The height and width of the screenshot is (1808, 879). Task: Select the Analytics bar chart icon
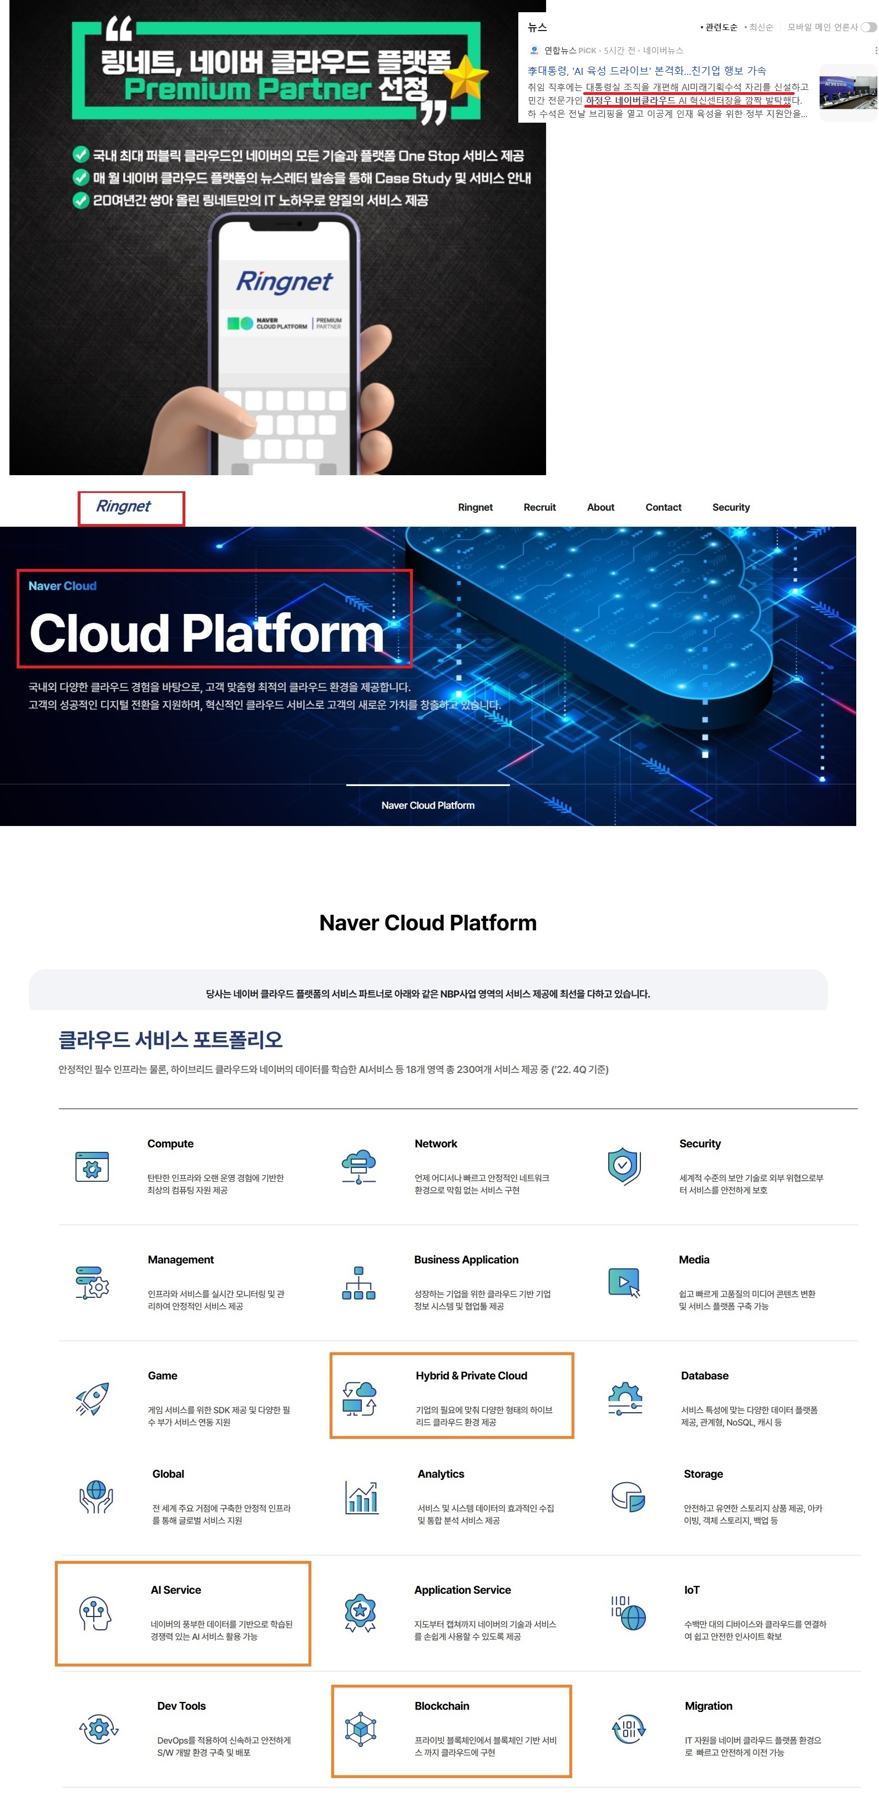[361, 1497]
